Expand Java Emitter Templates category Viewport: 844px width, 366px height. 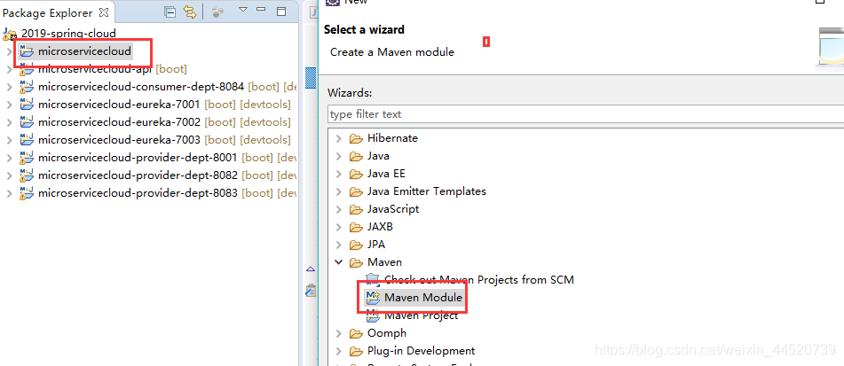pos(338,192)
